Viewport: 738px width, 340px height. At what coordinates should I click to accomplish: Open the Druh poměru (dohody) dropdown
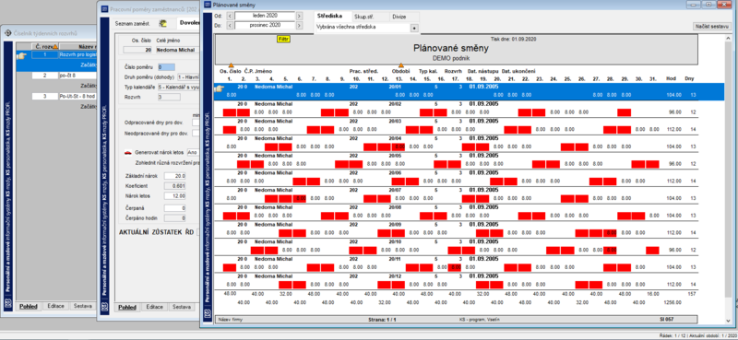click(x=188, y=77)
